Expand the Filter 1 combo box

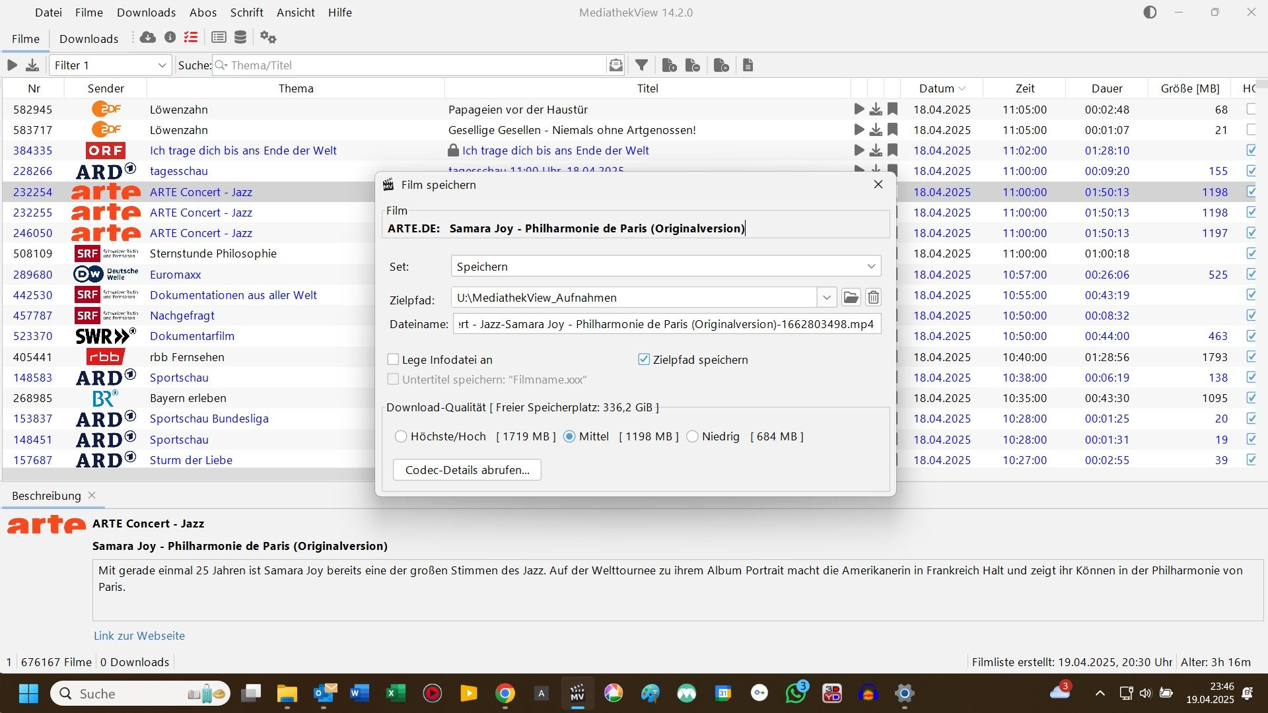click(162, 65)
